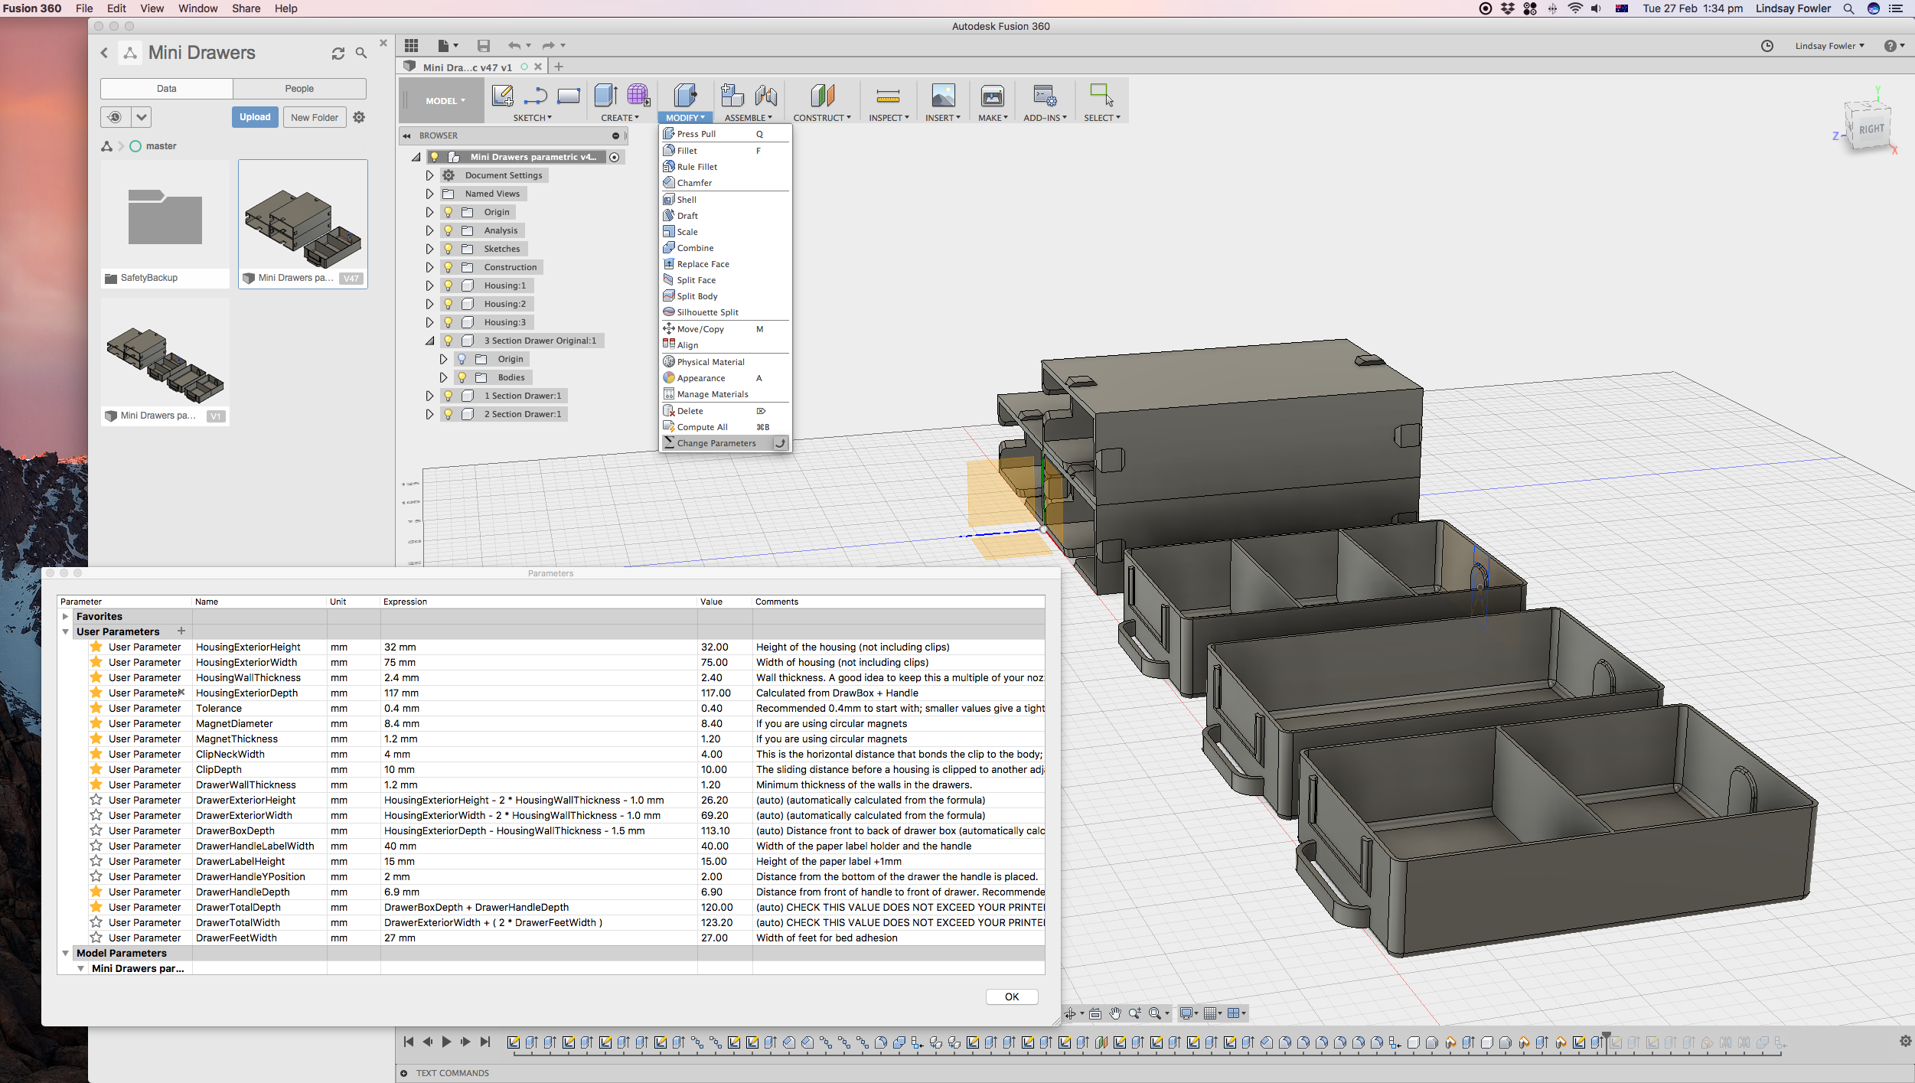Screen dimensions: 1915x1083
Task: Click the Save icon in quick toolbar
Action: pos(483,46)
